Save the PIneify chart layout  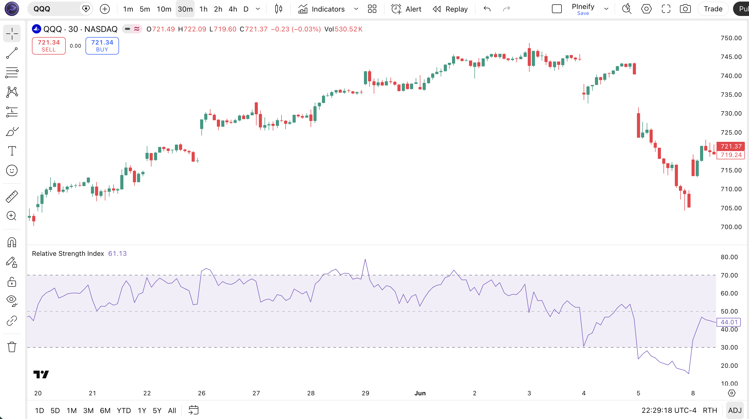(583, 13)
